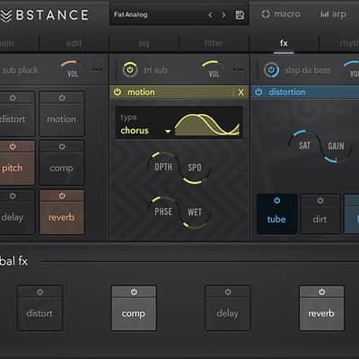Screen dimensions: 359x359
Task: Click the chorus waveform display
Action: point(207,125)
